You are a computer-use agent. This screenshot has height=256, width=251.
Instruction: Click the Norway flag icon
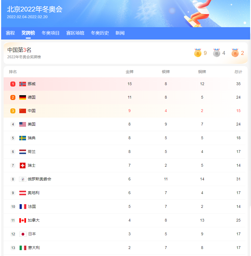[22, 84]
